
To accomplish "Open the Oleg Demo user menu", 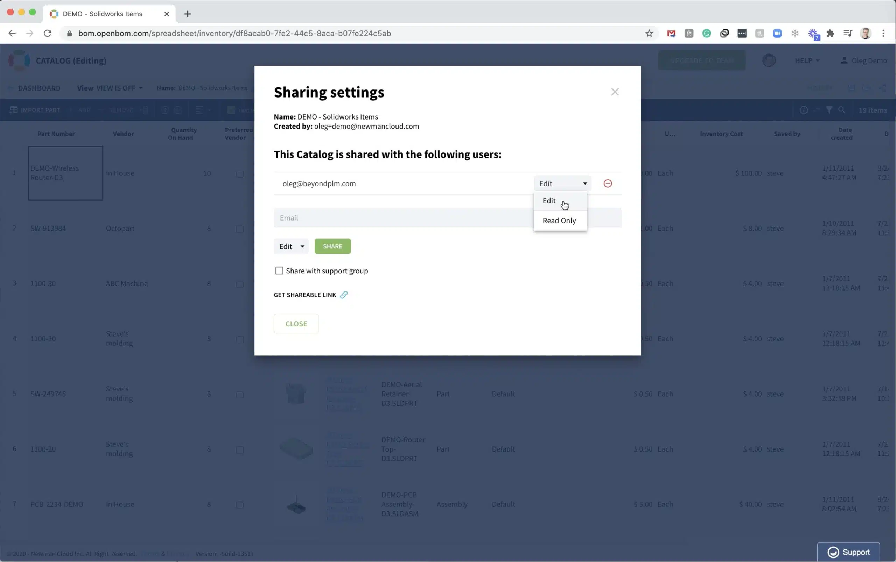I will (864, 60).
